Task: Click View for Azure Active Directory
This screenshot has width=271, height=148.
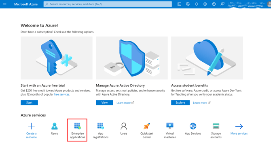Action: (x=104, y=102)
